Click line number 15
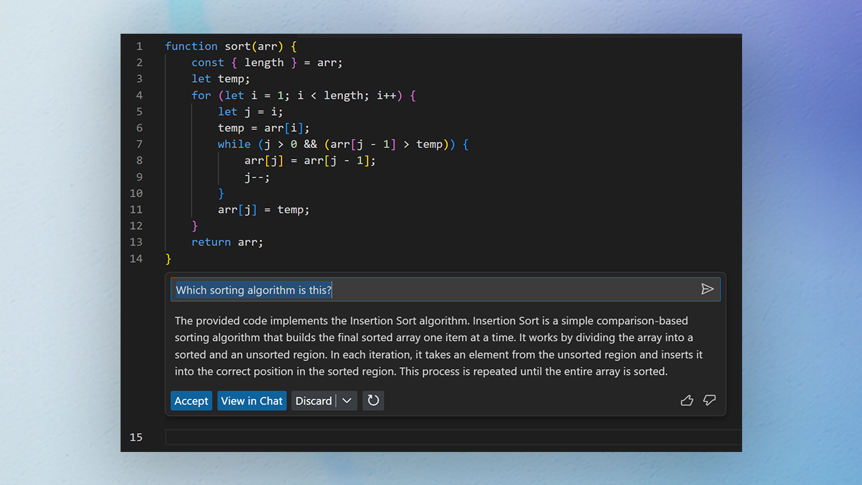This screenshot has height=485, width=862. pos(136,437)
